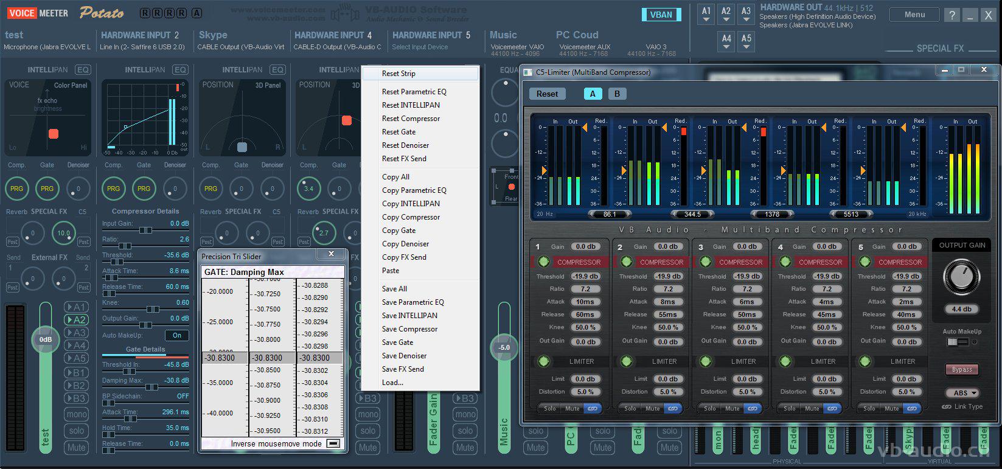Viewport: 1002px width, 469px height.
Task: Toggle band 4 Limiter green LED
Action: (x=785, y=361)
